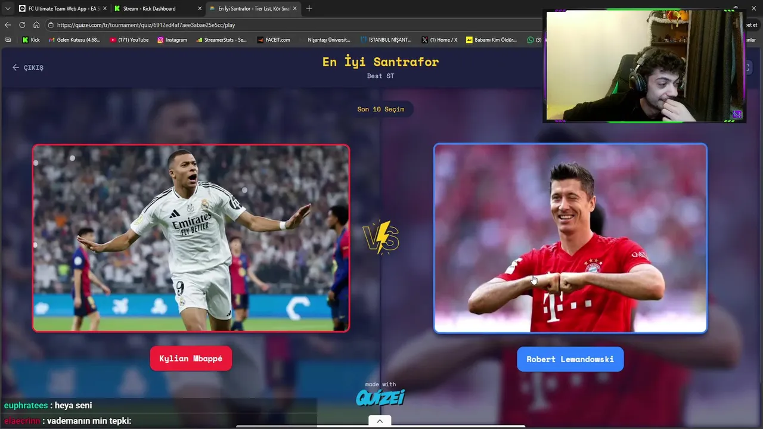Click the Son 10 Seçim badge
This screenshot has height=429, width=763.
[x=381, y=109]
